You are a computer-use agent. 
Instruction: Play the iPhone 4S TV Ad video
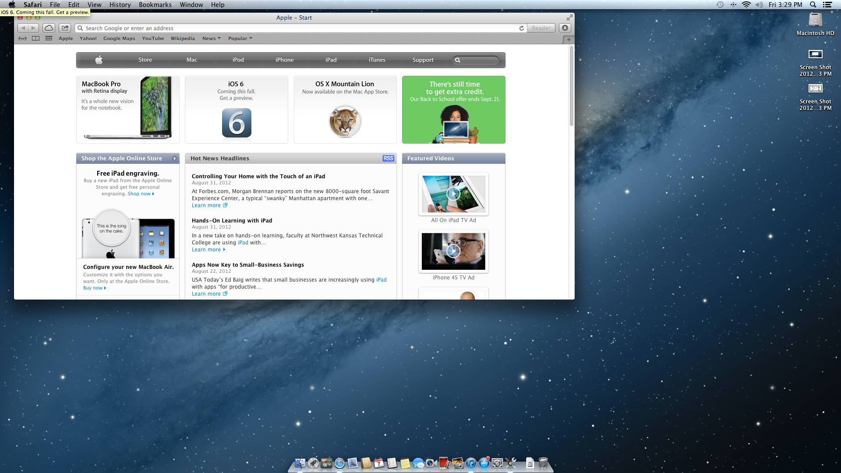pyautogui.click(x=453, y=251)
